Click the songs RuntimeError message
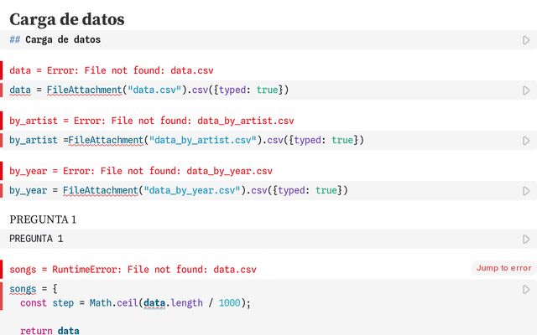537x335 pixels. 133,270
